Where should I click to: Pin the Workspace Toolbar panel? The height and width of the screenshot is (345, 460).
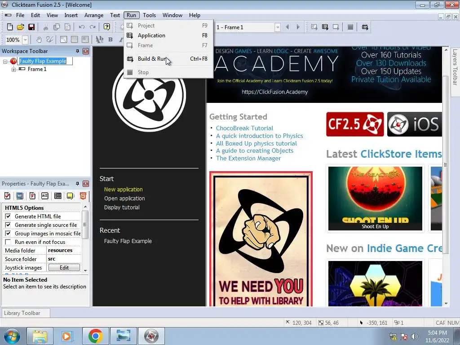click(77, 51)
